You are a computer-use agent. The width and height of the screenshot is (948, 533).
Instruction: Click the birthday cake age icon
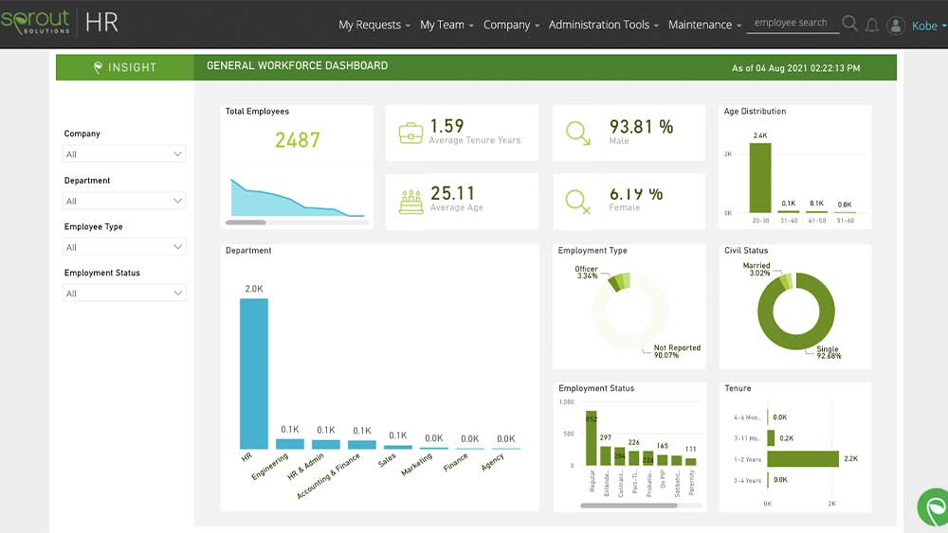tap(411, 202)
